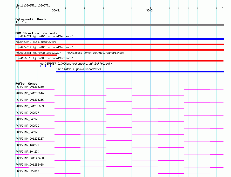This screenshot has width=231, height=177.
Task: Select transcript PGAP2|NR_104271
Action: (27, 145)
